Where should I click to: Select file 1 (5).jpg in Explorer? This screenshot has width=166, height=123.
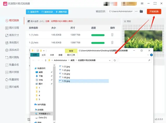tap(84, 81)
